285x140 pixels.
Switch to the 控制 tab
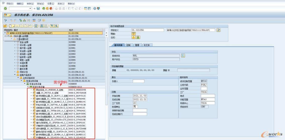coord(128,45)
